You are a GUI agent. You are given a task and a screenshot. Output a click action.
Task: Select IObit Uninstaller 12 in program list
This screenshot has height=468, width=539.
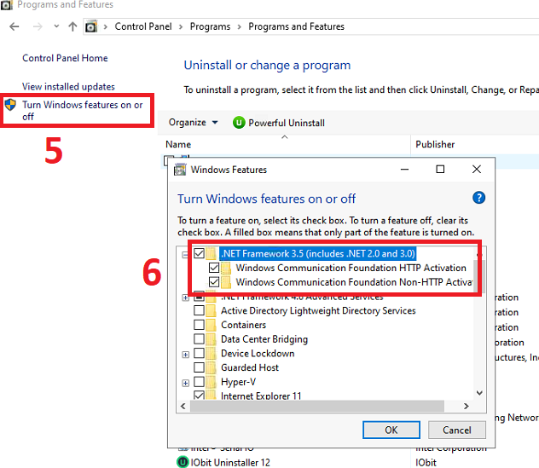230,463
